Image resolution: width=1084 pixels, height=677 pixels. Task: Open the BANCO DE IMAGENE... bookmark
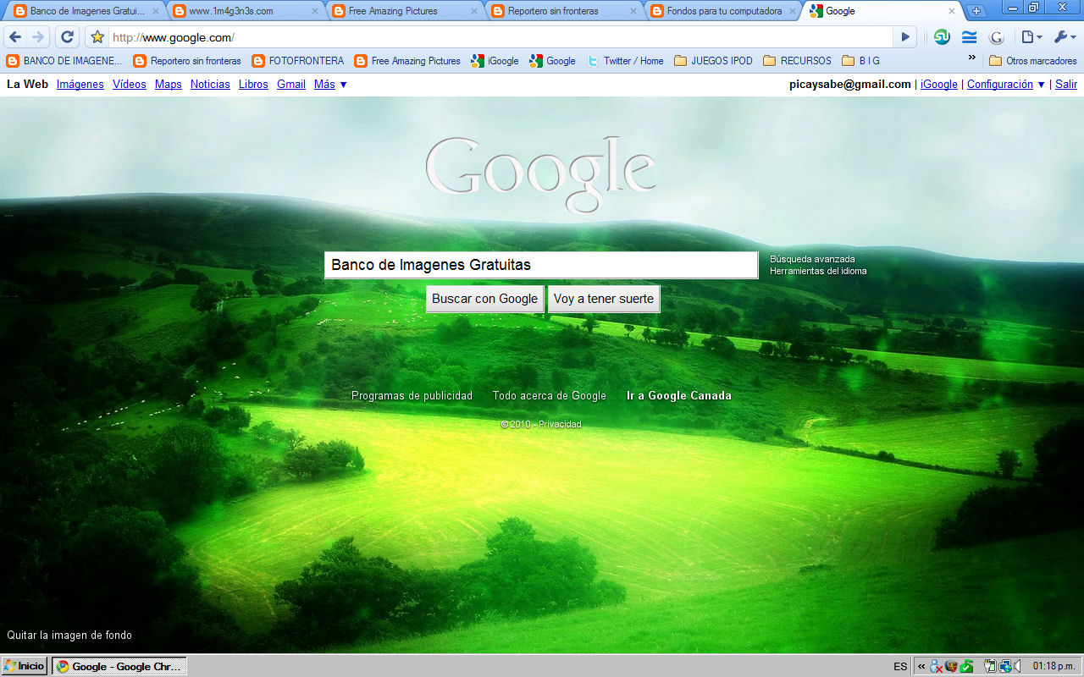pos(64,61)
